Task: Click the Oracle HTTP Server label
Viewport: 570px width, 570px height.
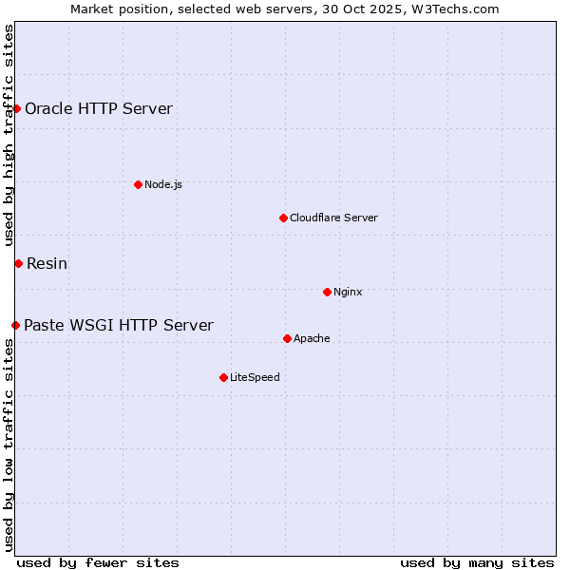Action: tap(99, 108)
